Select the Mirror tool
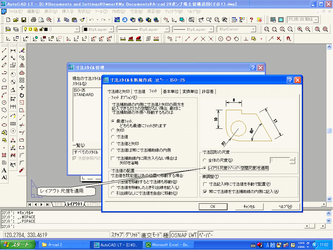 22,65
